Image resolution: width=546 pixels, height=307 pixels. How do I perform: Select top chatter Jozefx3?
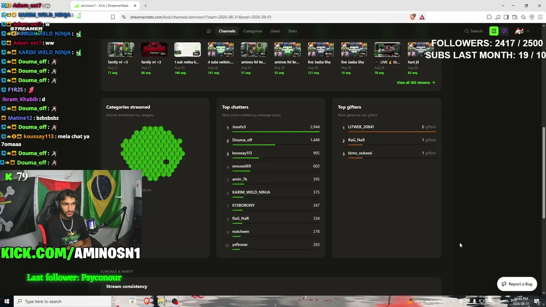239,127
